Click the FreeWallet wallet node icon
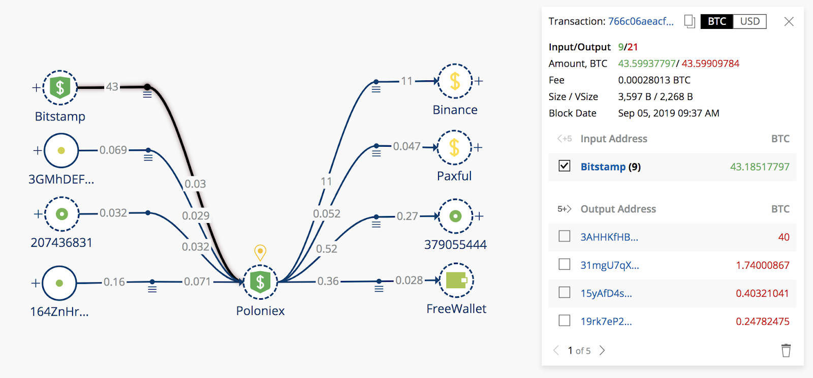 [x=456, y=280]
